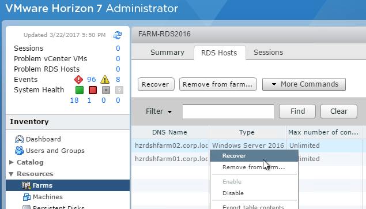
Task: Sort by Max number of connections column
Action: (325, 132)
